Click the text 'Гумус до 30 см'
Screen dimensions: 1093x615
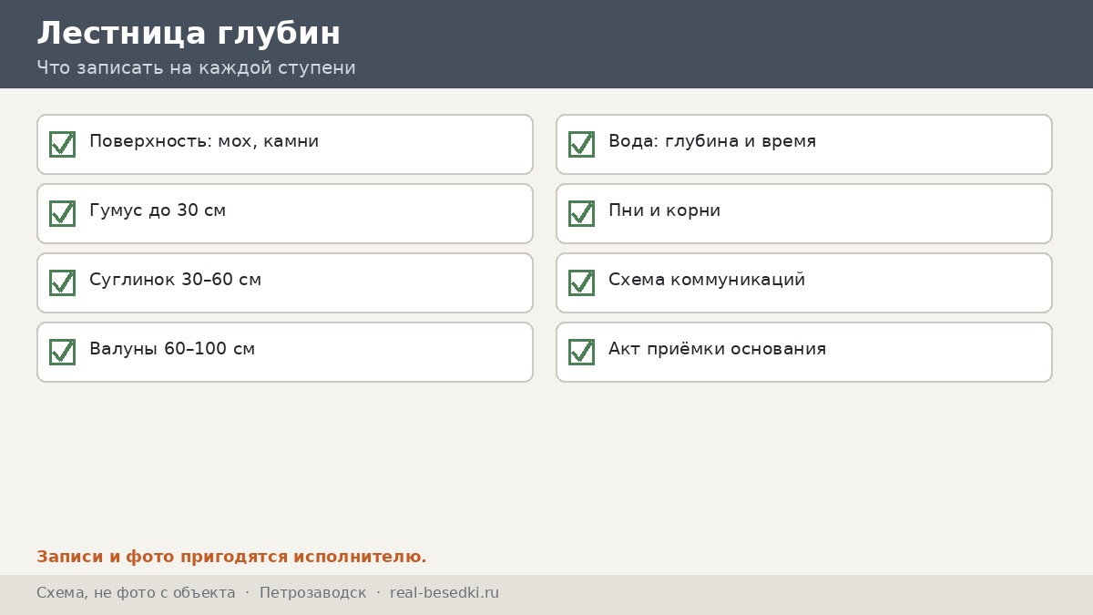point(158,211)
